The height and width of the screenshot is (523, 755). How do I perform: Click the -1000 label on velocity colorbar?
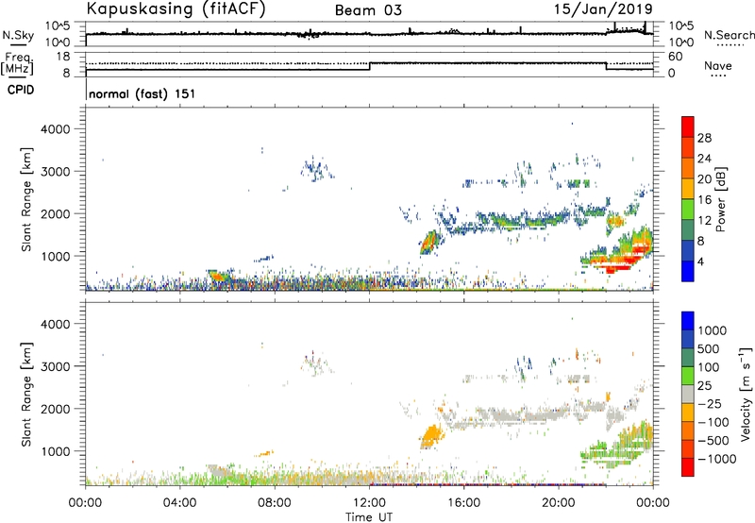tap(716, 459)
